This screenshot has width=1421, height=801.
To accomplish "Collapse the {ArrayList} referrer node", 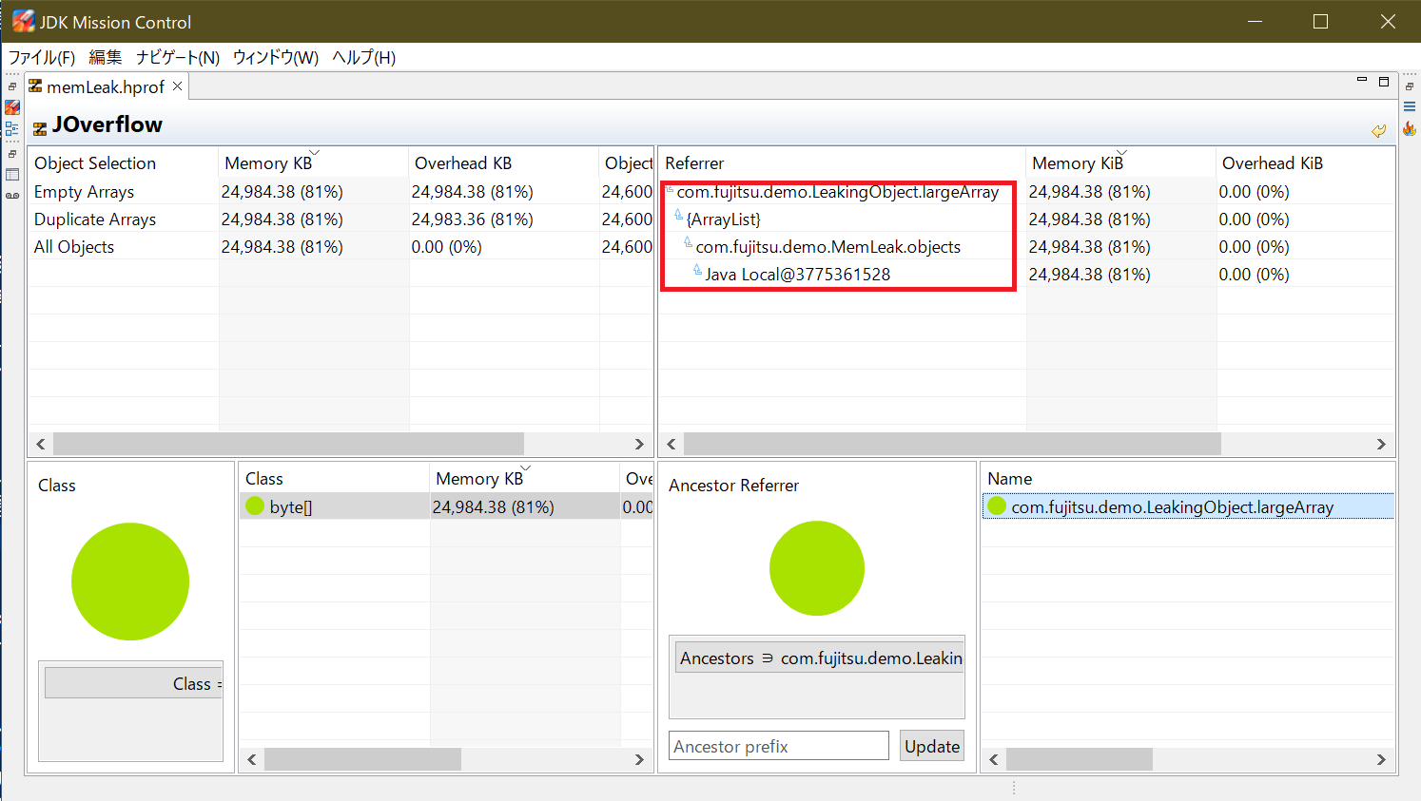I will tap(679, 217).
